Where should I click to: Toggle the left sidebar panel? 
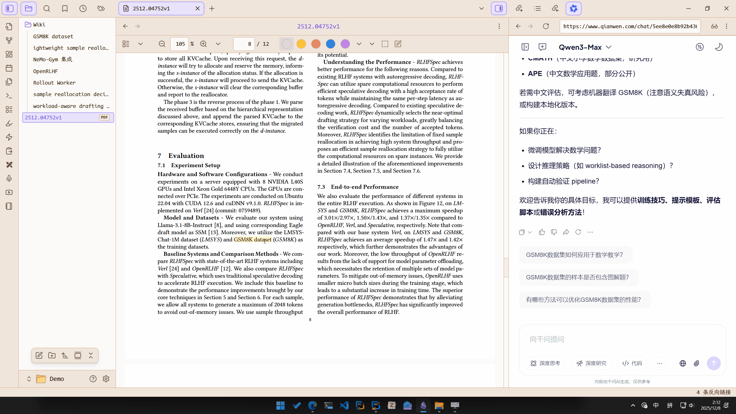[x=9, y=9]
